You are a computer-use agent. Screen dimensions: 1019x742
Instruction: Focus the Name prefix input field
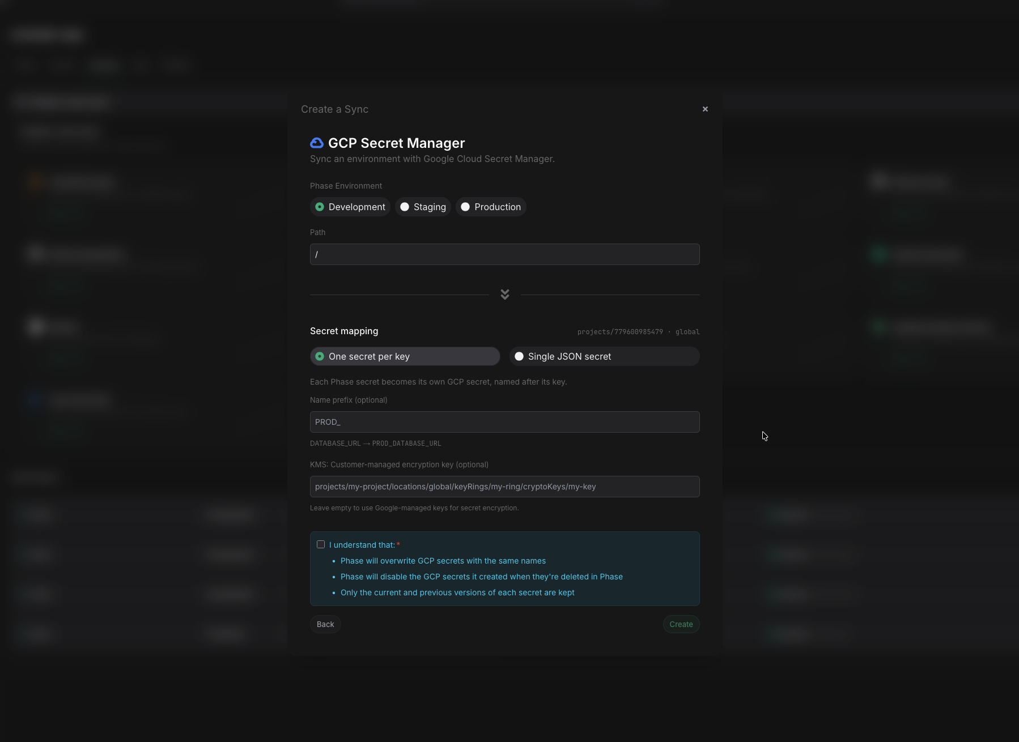[505, 422]
